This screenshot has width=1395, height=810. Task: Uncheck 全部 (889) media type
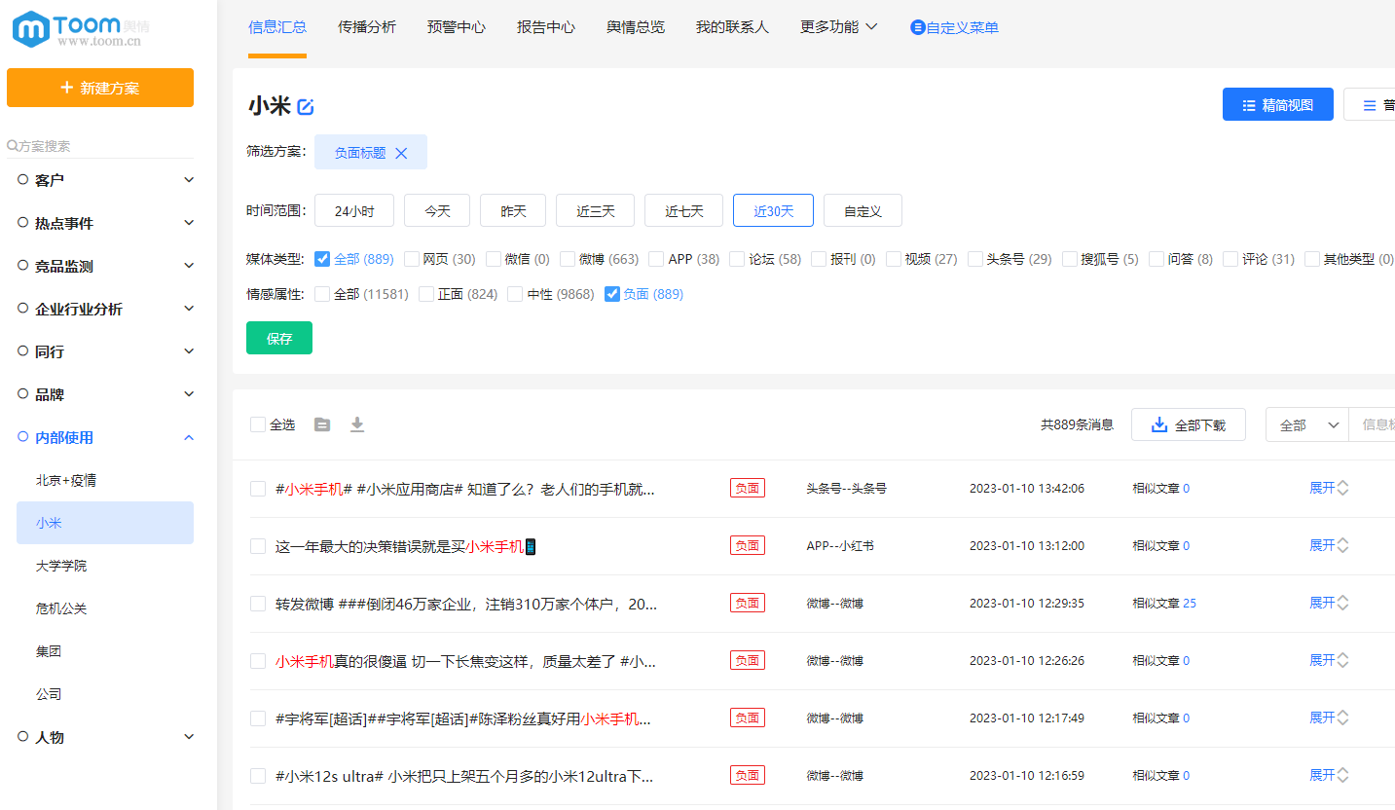[322, 259]
